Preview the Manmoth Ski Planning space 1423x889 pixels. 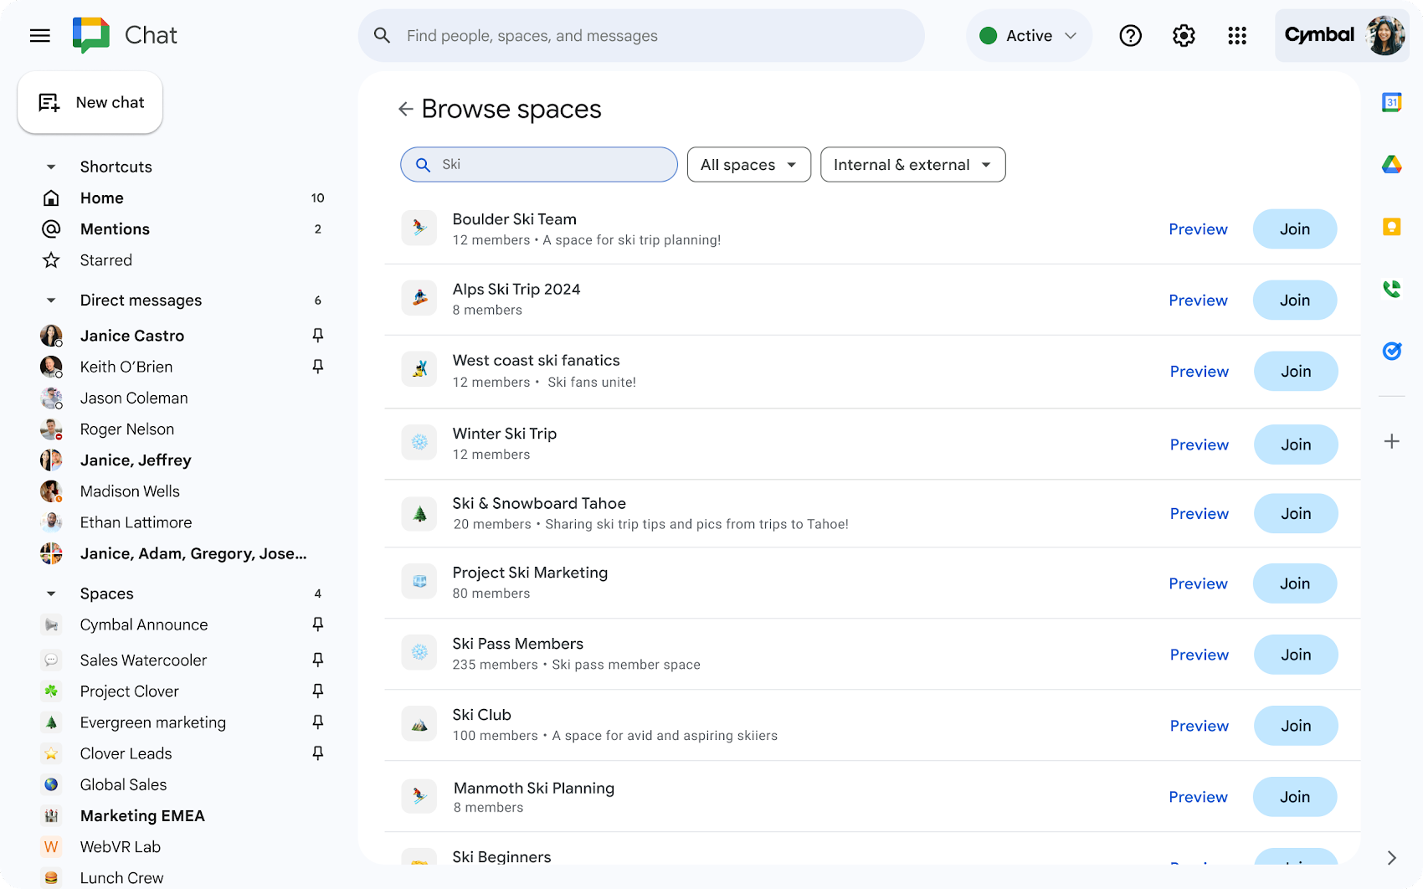(x=1198, y=797)
